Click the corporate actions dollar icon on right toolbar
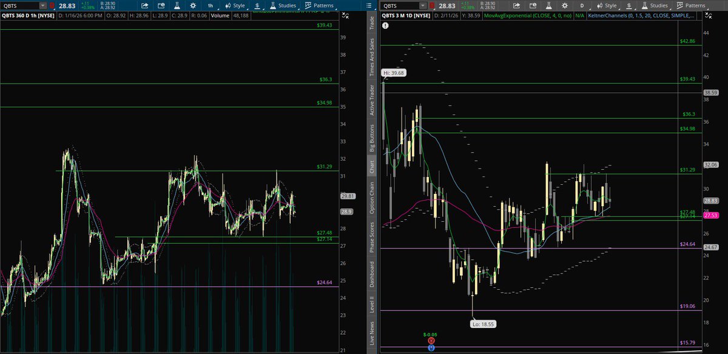 [x=629, y=5]
